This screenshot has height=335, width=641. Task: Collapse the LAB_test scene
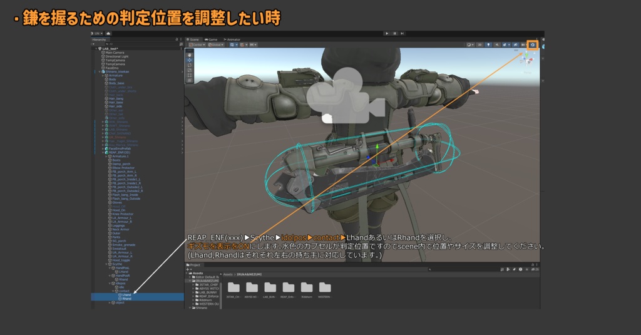(x=96, y=49)
